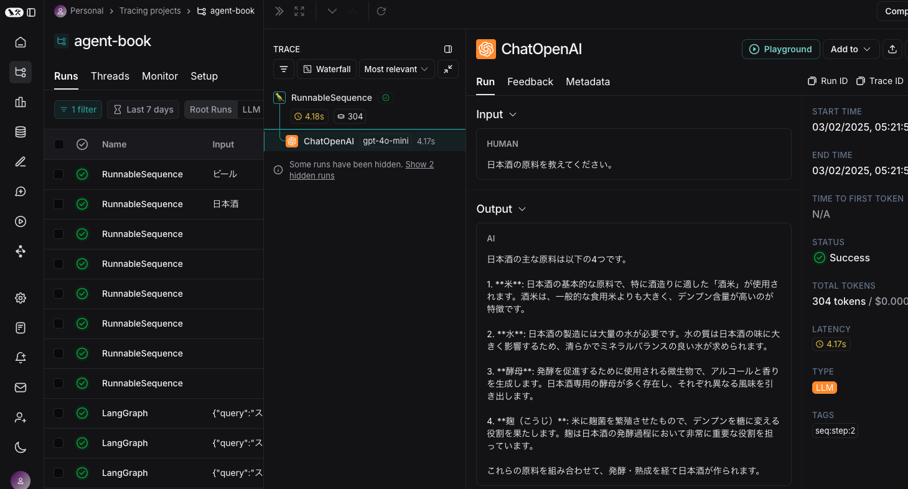
Task: Open run in Playground button
Action: coord(781,49)
